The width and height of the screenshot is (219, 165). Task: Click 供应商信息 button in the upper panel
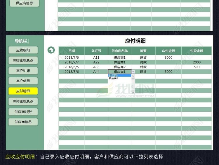click(x=24, y=3)
